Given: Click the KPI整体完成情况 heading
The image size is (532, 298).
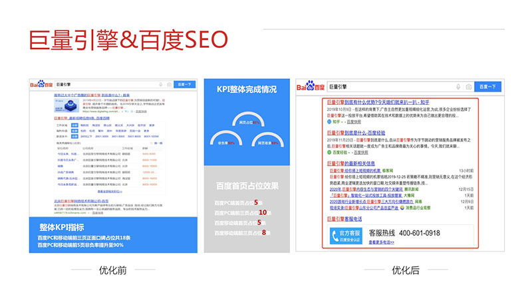Looking at the screenshot, I should point(247,89).
